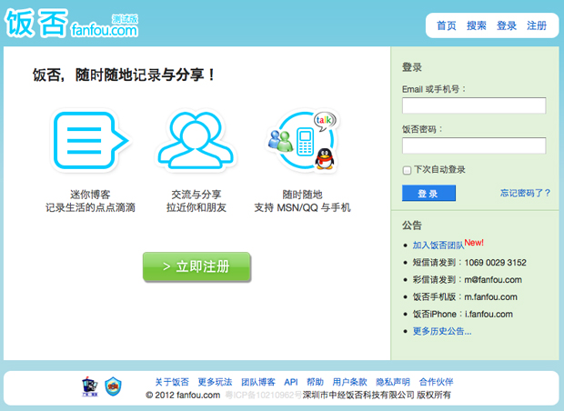The height and width of the screenshot is (411, 564).
Task: Click the text 彩信请发到：m@fanfou.com
Action: tap(468, 280)
